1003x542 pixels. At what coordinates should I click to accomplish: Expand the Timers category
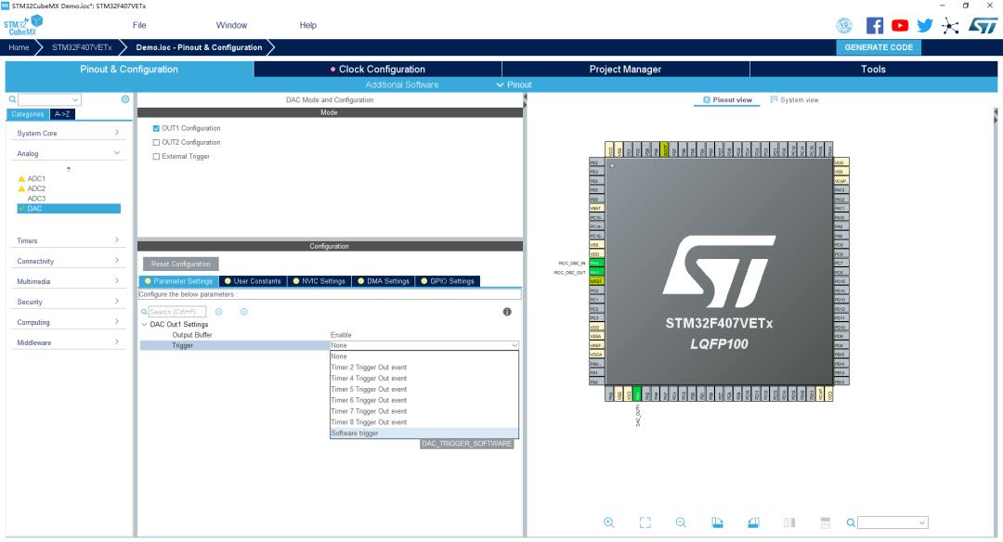(x=68, y=240)
